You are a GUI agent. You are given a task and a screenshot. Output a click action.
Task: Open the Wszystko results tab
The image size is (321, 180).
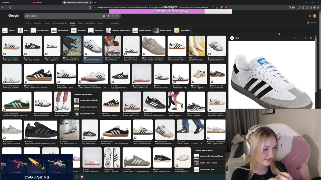coord(37,23)
